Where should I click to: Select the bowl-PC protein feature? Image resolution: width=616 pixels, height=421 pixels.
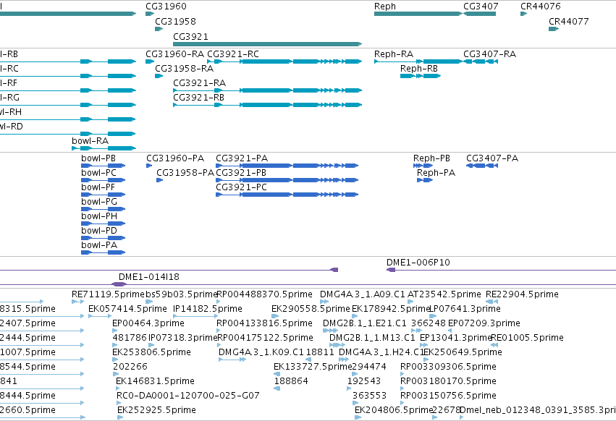tap(104, 180)
